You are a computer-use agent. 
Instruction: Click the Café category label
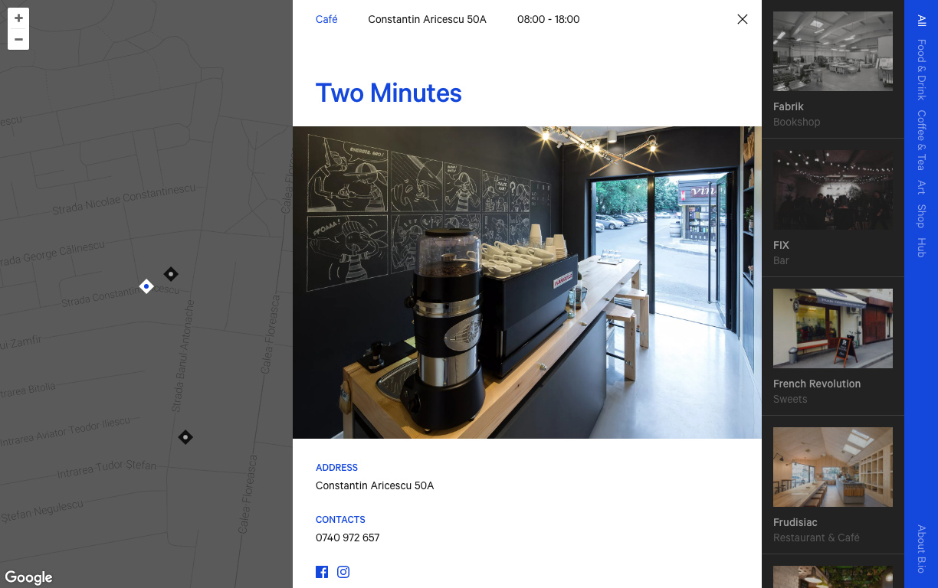pyautogui.click(x=326, y=19)
